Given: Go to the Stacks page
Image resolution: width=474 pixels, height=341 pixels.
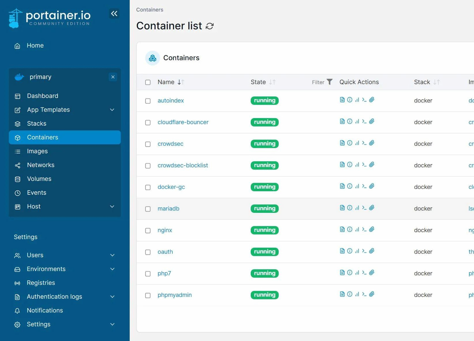Looking at the screenshot, I should (x=36, y=124).
